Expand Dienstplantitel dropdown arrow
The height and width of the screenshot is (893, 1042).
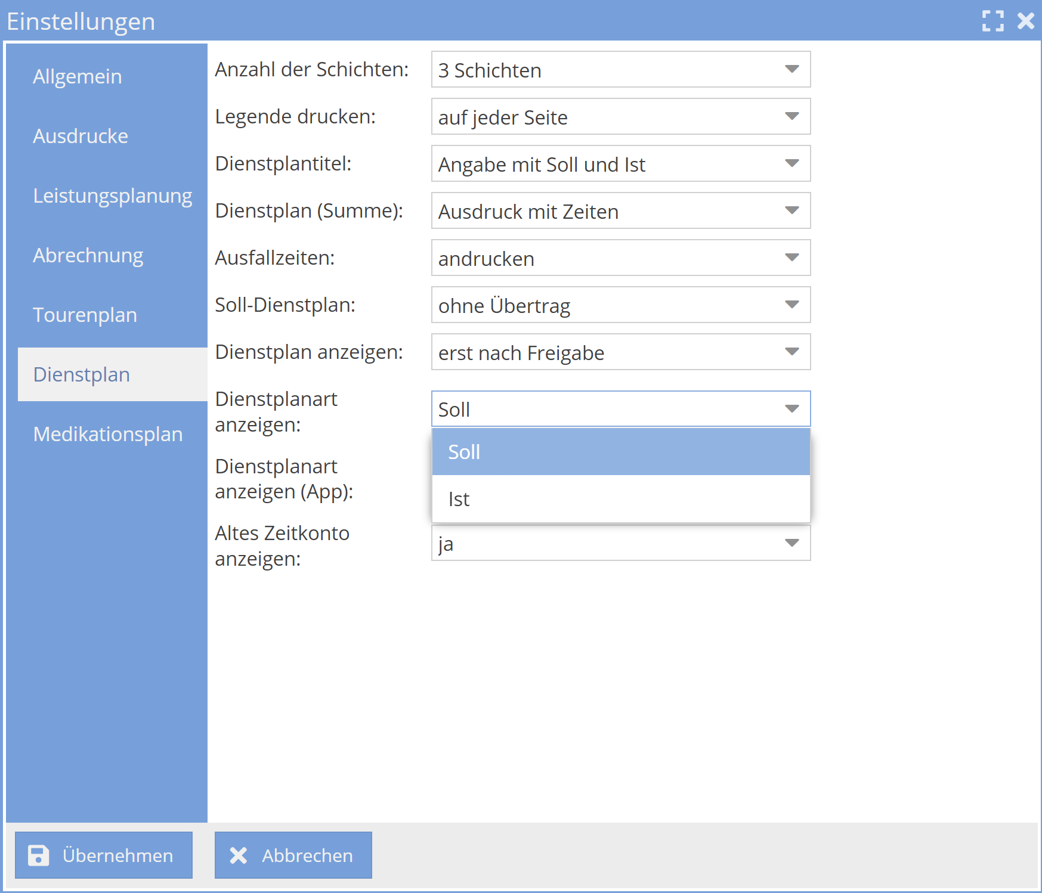point(791,163)
